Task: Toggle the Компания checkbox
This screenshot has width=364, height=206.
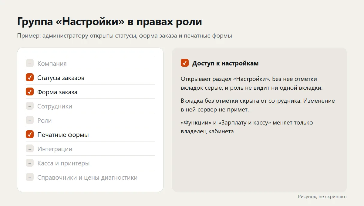Action: [x=29, y=63]
